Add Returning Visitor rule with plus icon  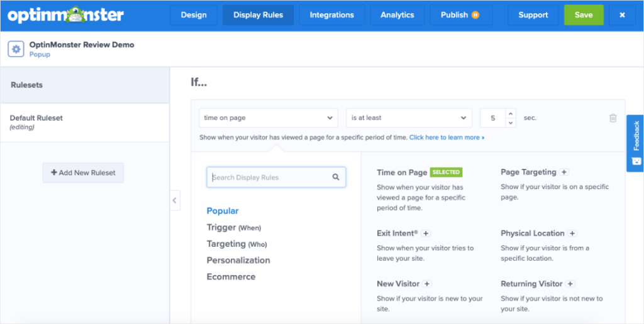point(570,284)
